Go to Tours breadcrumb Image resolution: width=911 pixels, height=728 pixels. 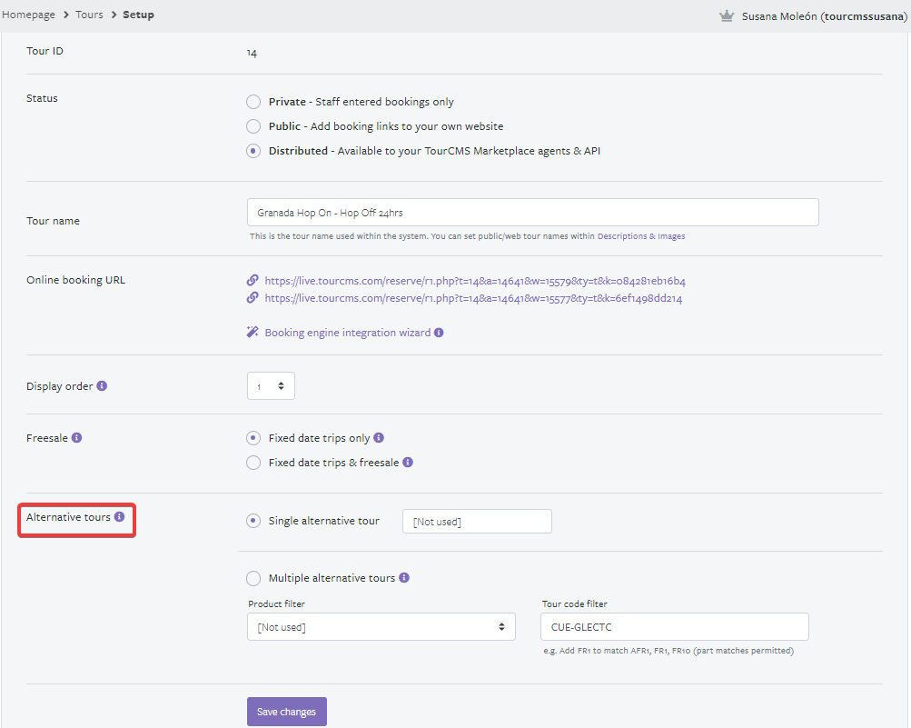[x=89, y=15]
